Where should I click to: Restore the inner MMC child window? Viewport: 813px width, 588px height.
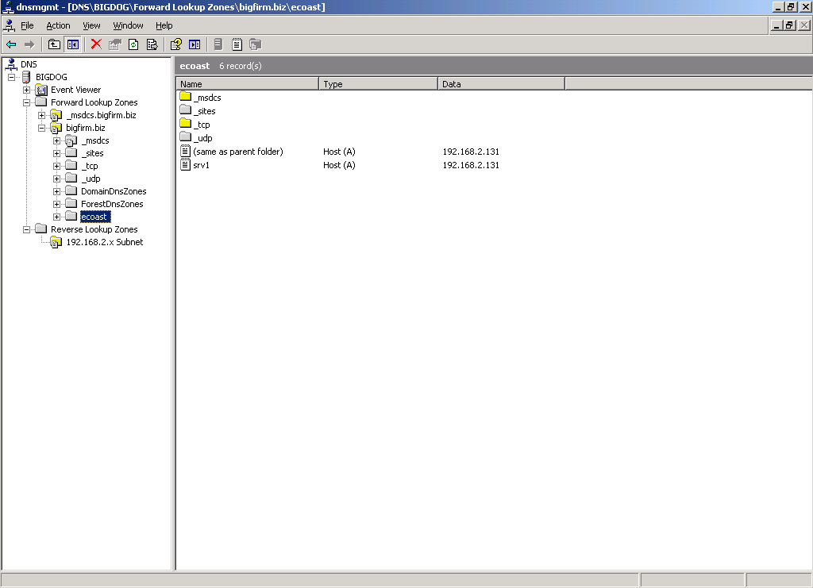789,25
